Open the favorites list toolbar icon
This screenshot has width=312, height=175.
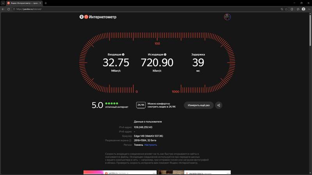tap(298, 9)
